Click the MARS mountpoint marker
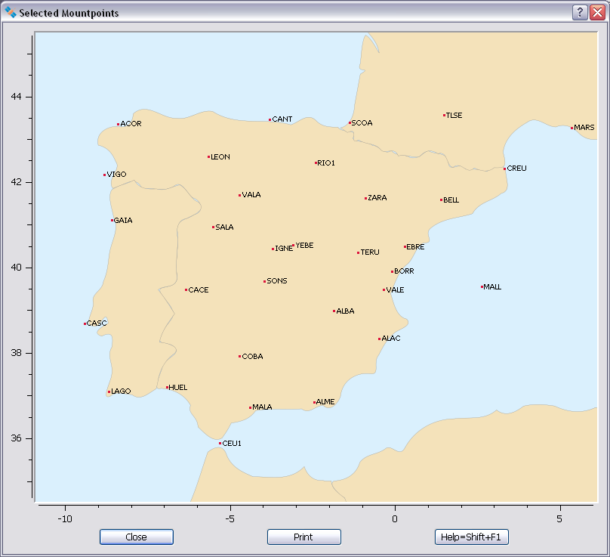This screenshot has height=557, width=610. pyautogui.click(x=572, y=128)
